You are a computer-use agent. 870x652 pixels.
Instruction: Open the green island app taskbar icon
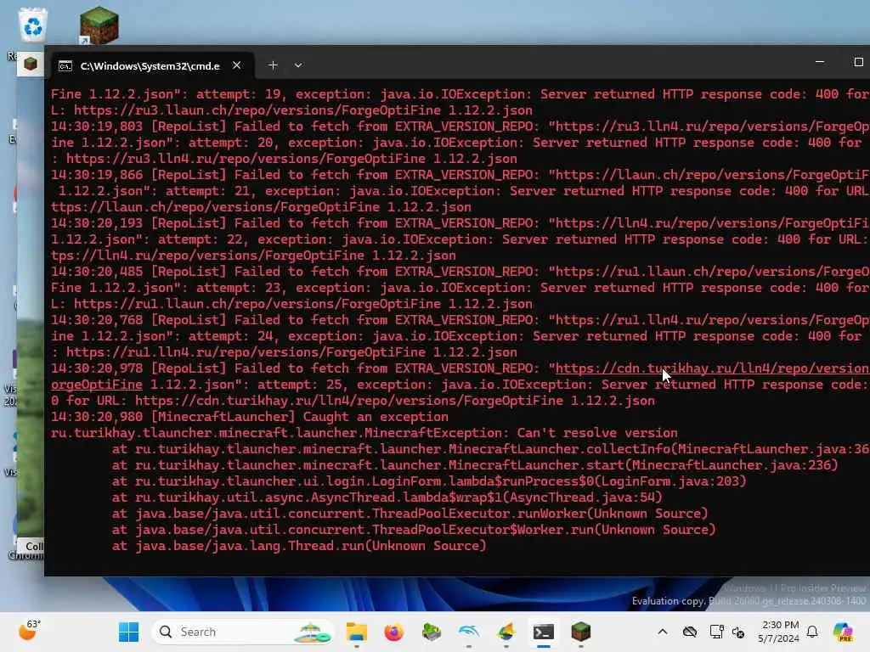[x=431, y=632]
